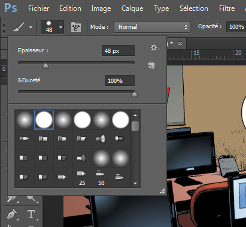Click the Dureté 100% field
This screenshot has height=227, width=246.
(120, 80)
